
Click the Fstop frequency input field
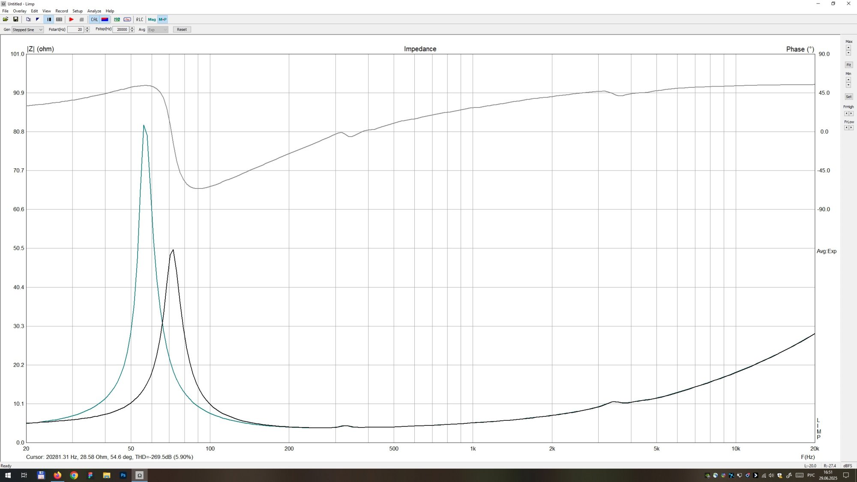click(x=121, y=30)
